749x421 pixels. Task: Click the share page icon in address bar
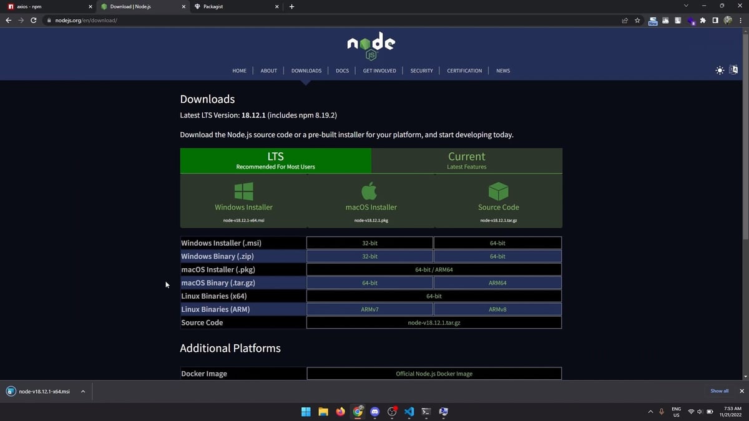click(624, 20)
